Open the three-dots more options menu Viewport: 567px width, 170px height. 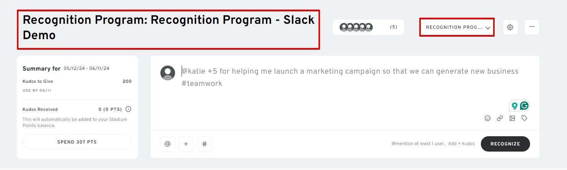coord(532,27)
